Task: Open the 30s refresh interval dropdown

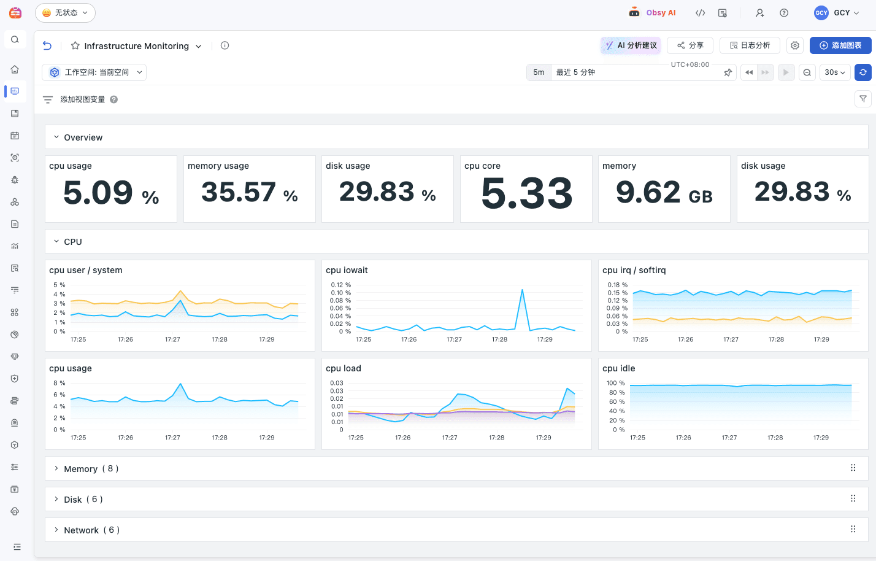Action: pyautogui.click(x=835, y=72)
